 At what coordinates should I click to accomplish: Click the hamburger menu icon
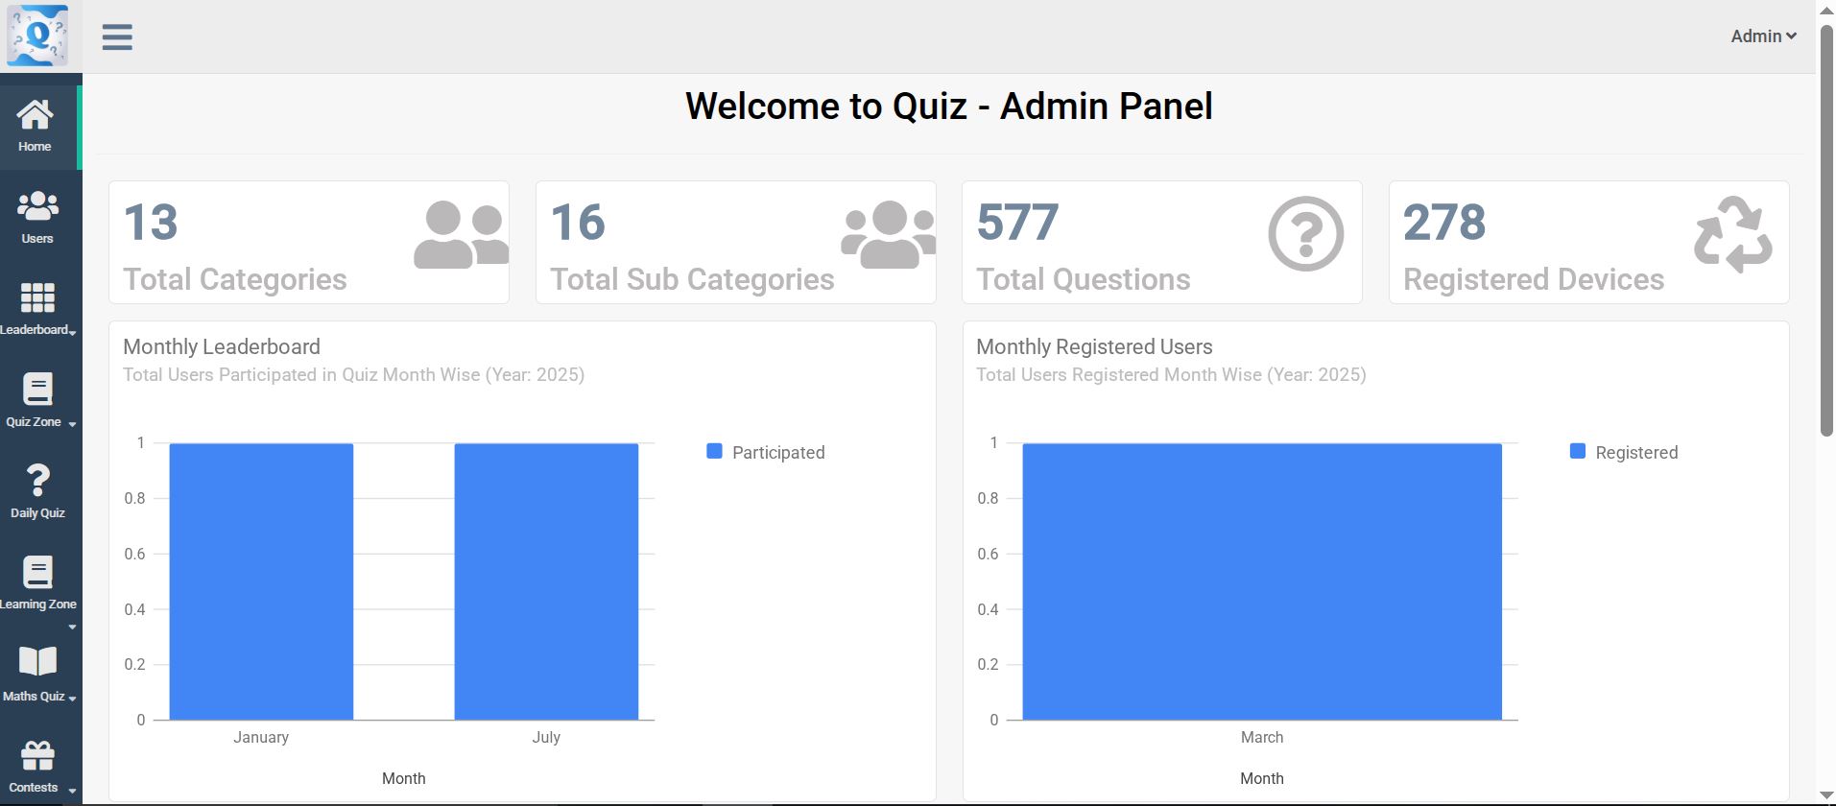[x=117, y=37]
